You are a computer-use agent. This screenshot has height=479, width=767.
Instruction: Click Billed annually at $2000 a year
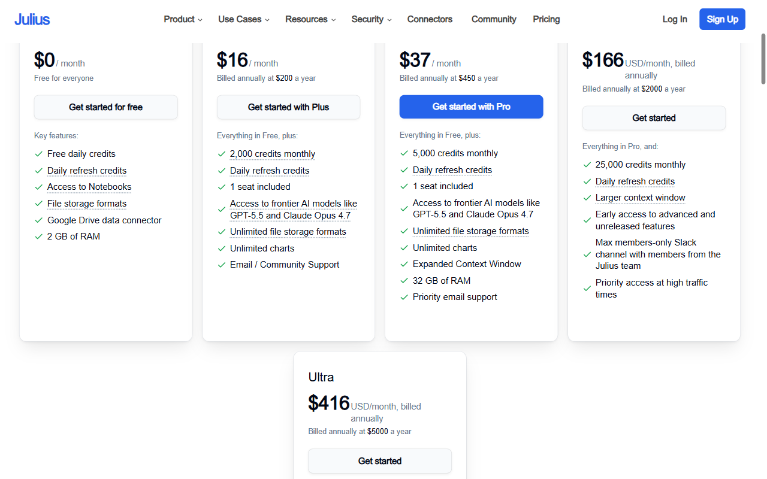pos(634,89)
